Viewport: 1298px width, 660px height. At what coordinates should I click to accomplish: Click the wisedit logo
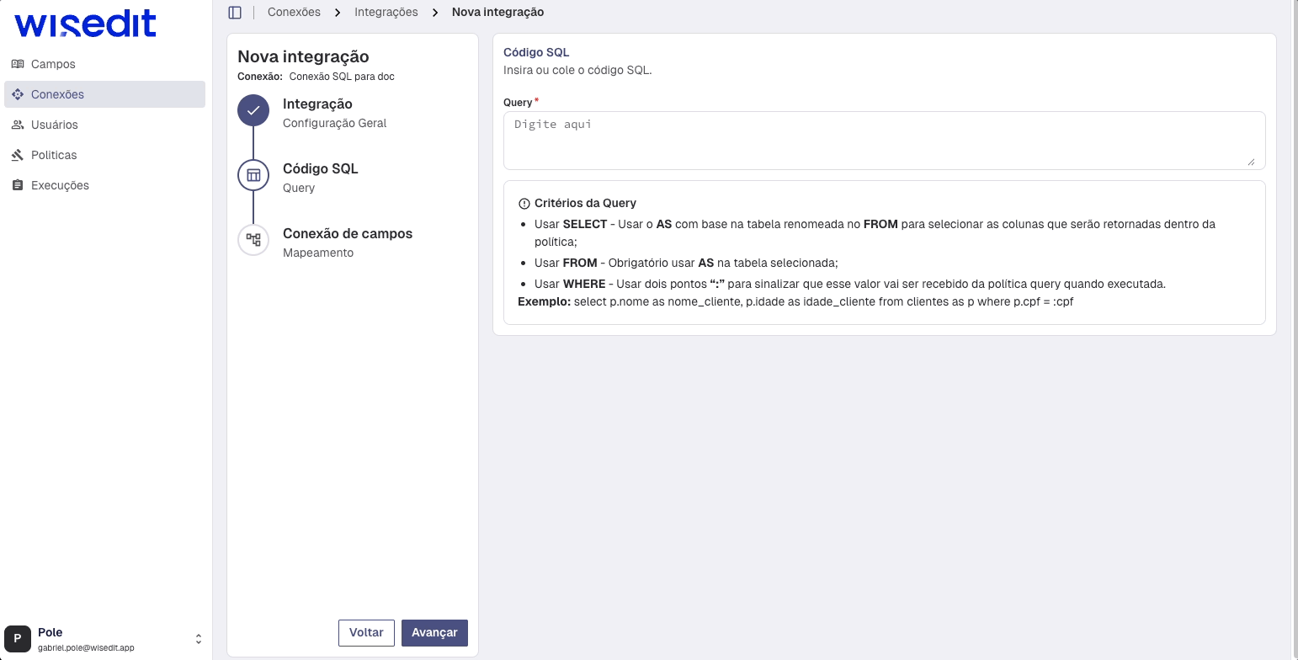pyautogui.click(x=83, y=24)
